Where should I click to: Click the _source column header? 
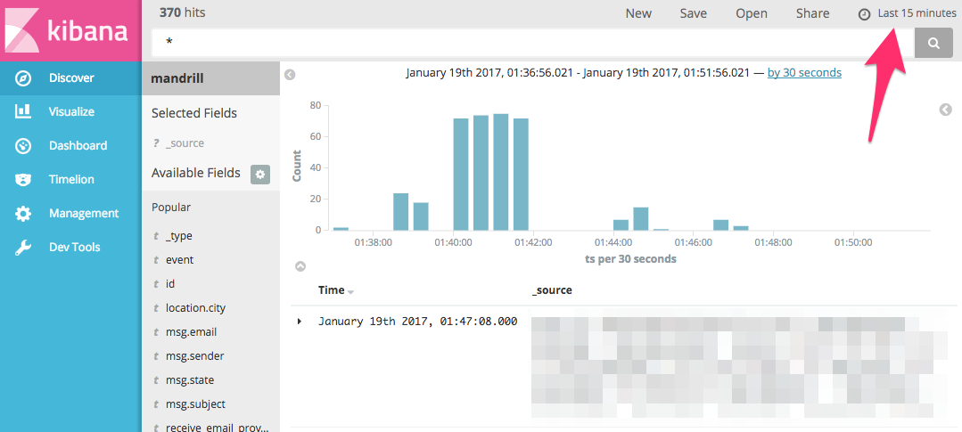click(552, 290)
